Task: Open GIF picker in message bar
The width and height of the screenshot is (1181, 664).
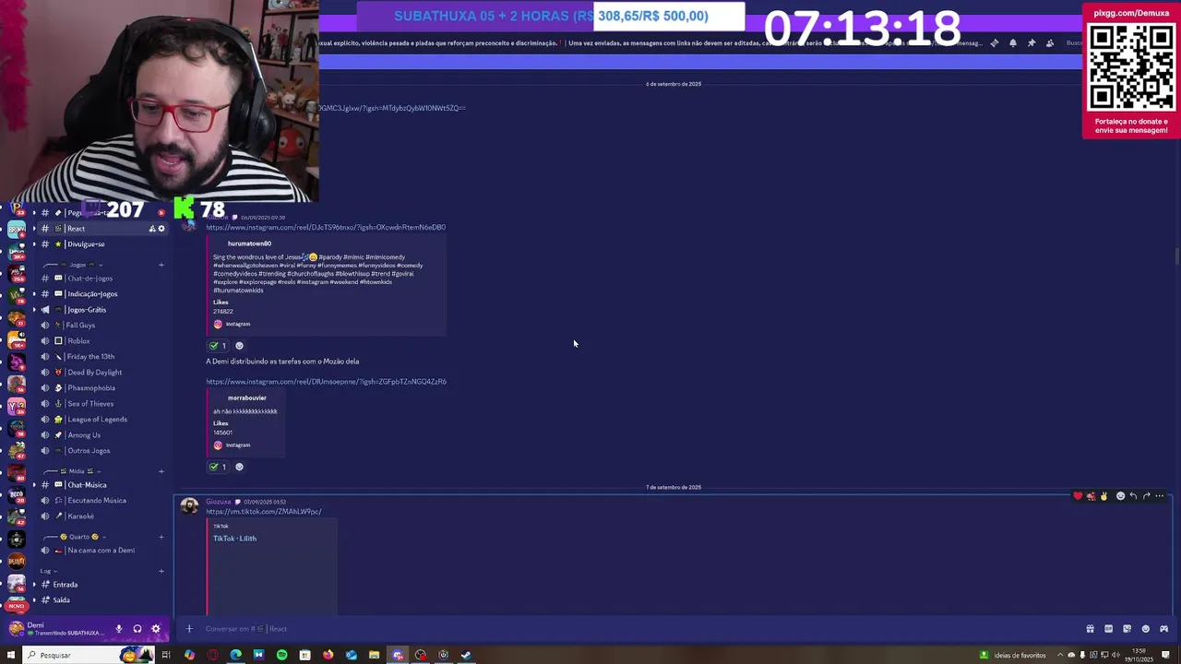Action: [x=1108, y=629]
